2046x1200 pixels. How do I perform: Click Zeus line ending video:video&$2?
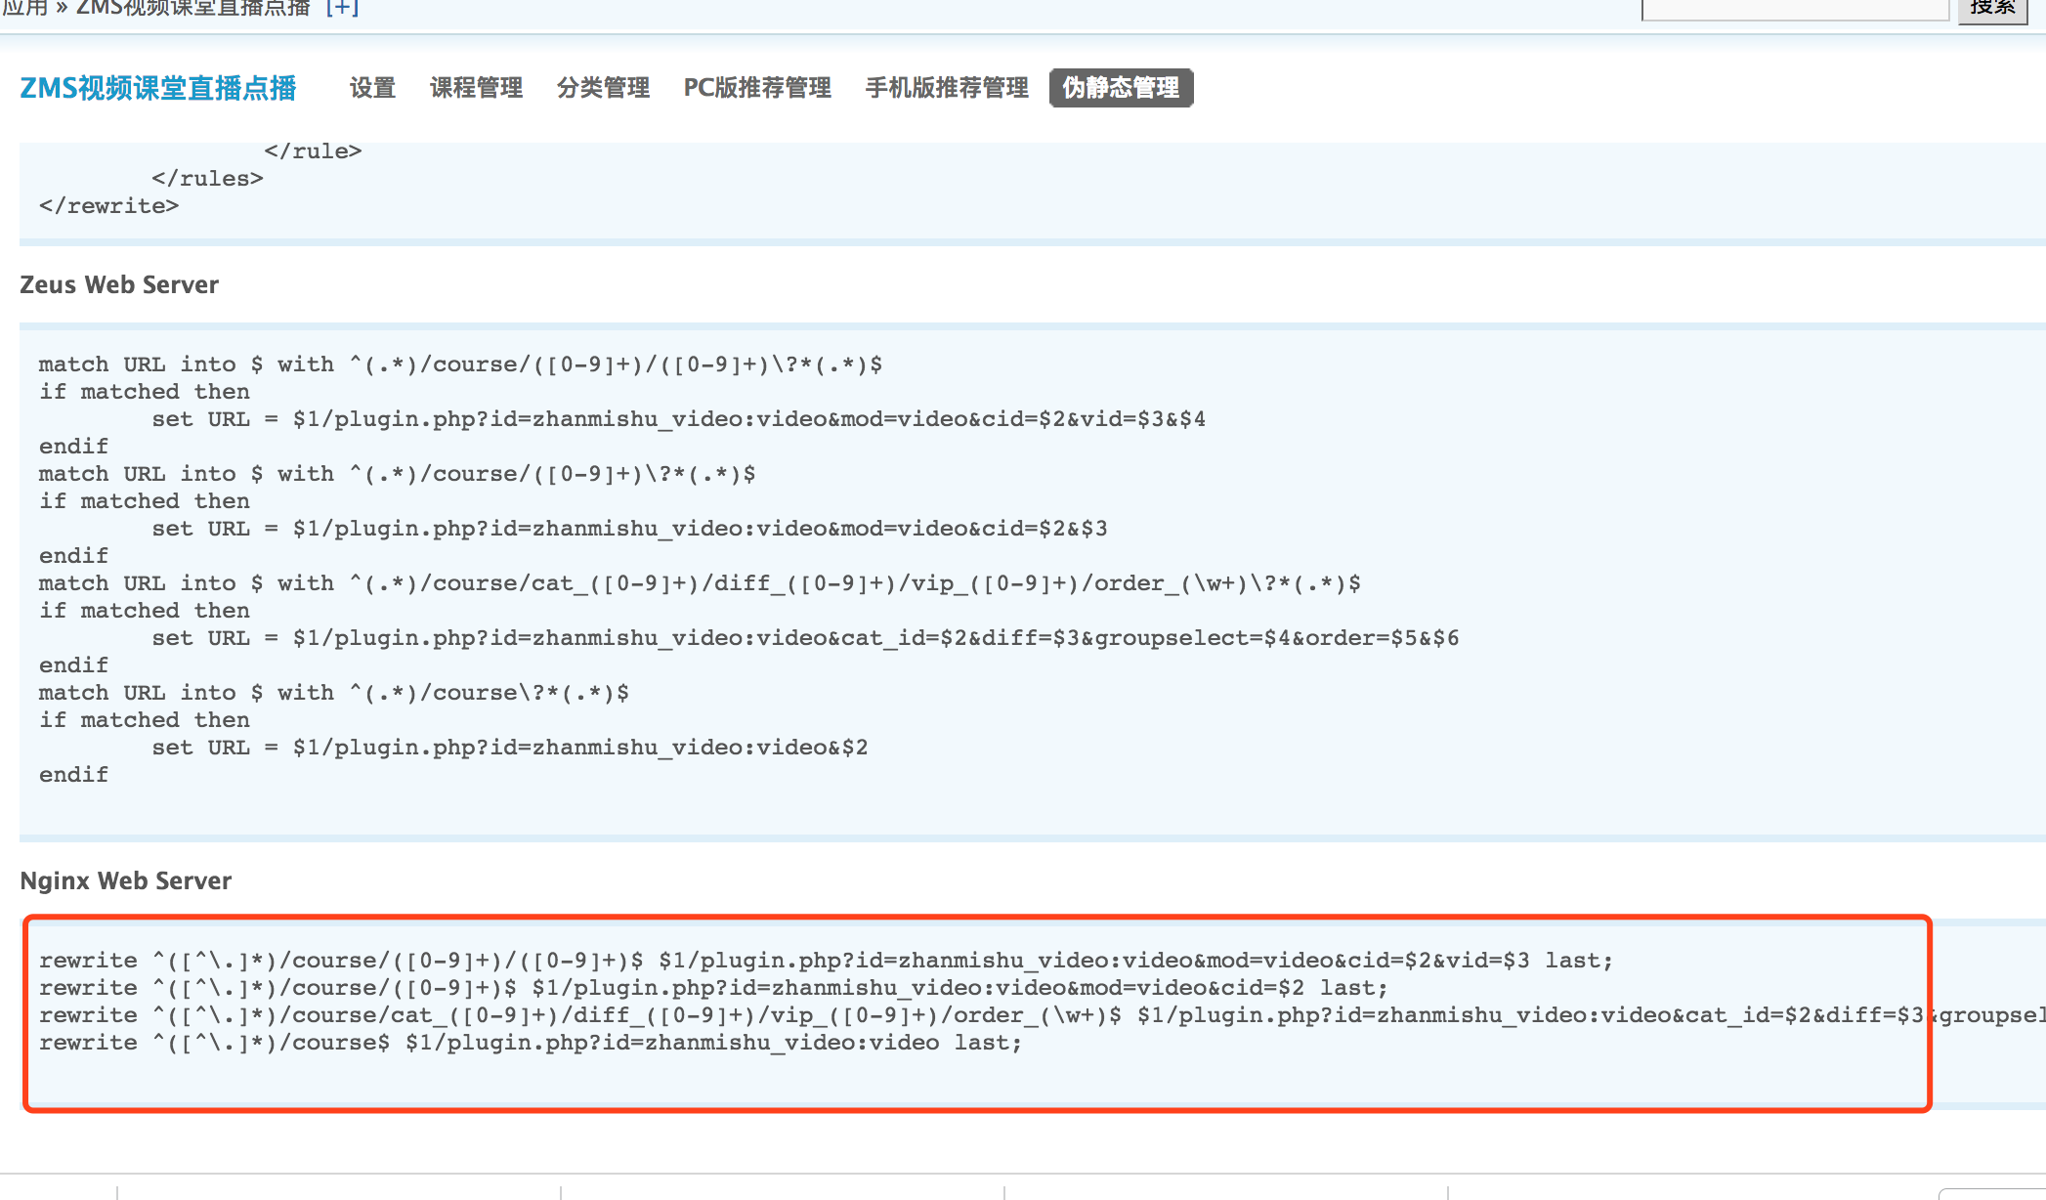[510, 748]
